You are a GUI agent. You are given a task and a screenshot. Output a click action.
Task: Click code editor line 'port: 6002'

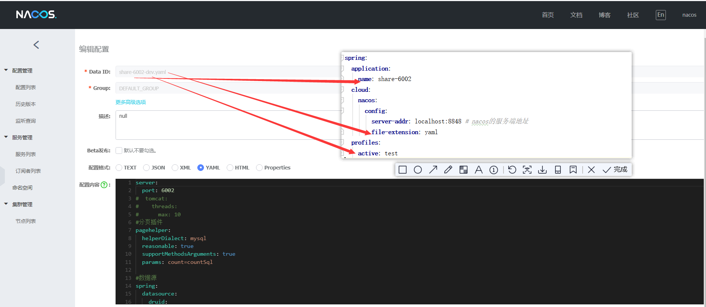click(x=158, y=190)
